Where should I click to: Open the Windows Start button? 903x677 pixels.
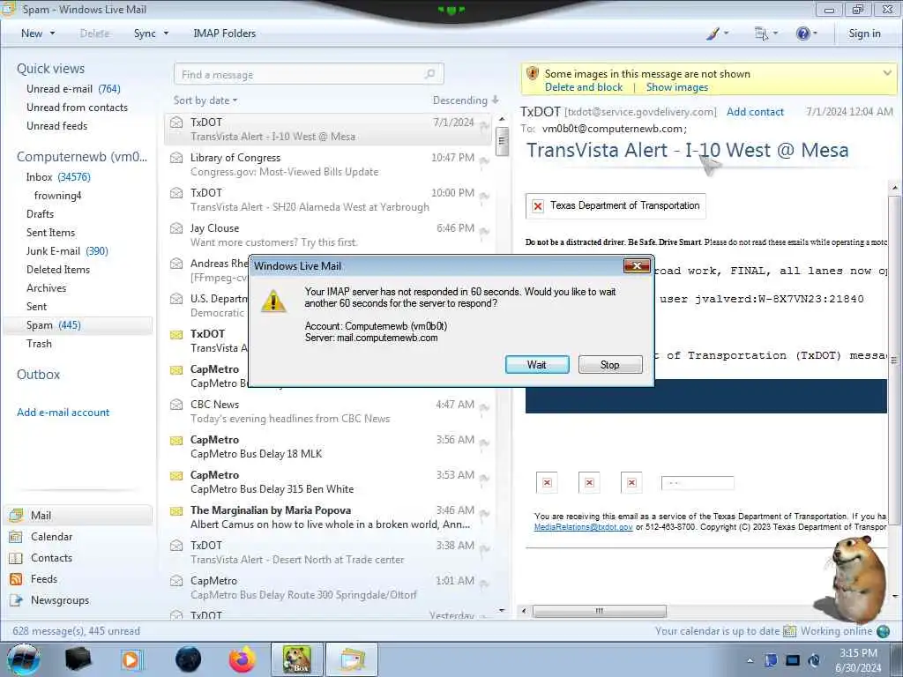click(24, 659)
